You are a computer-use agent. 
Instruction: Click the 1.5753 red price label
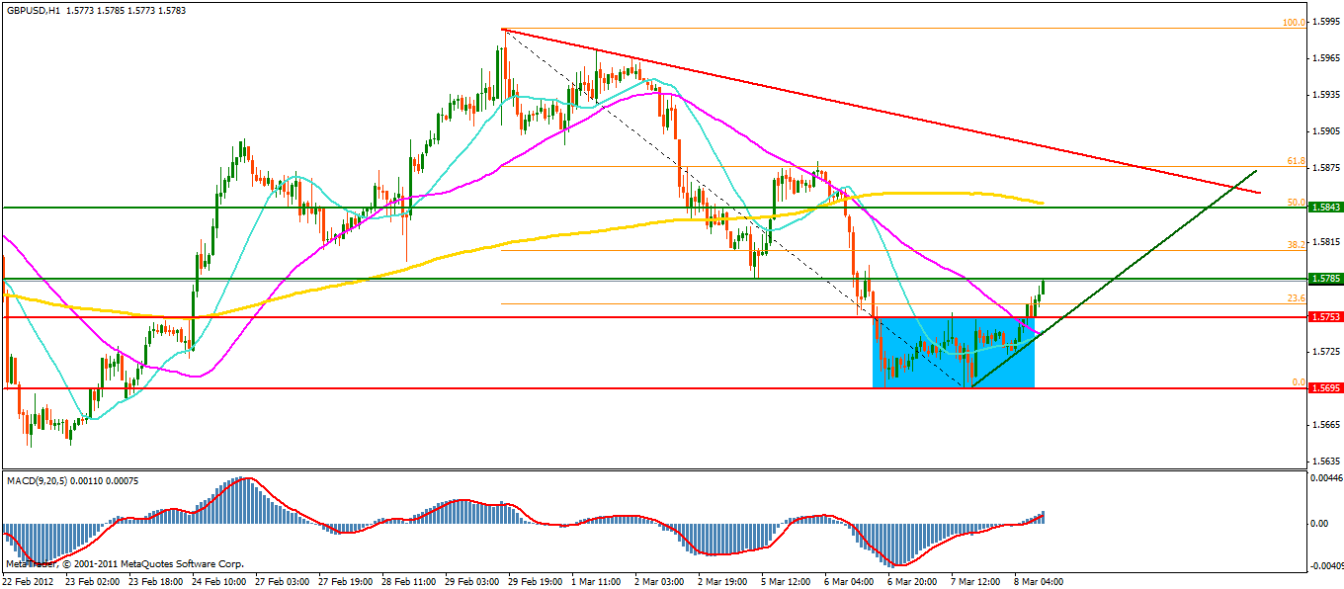tap(1323, 317)
